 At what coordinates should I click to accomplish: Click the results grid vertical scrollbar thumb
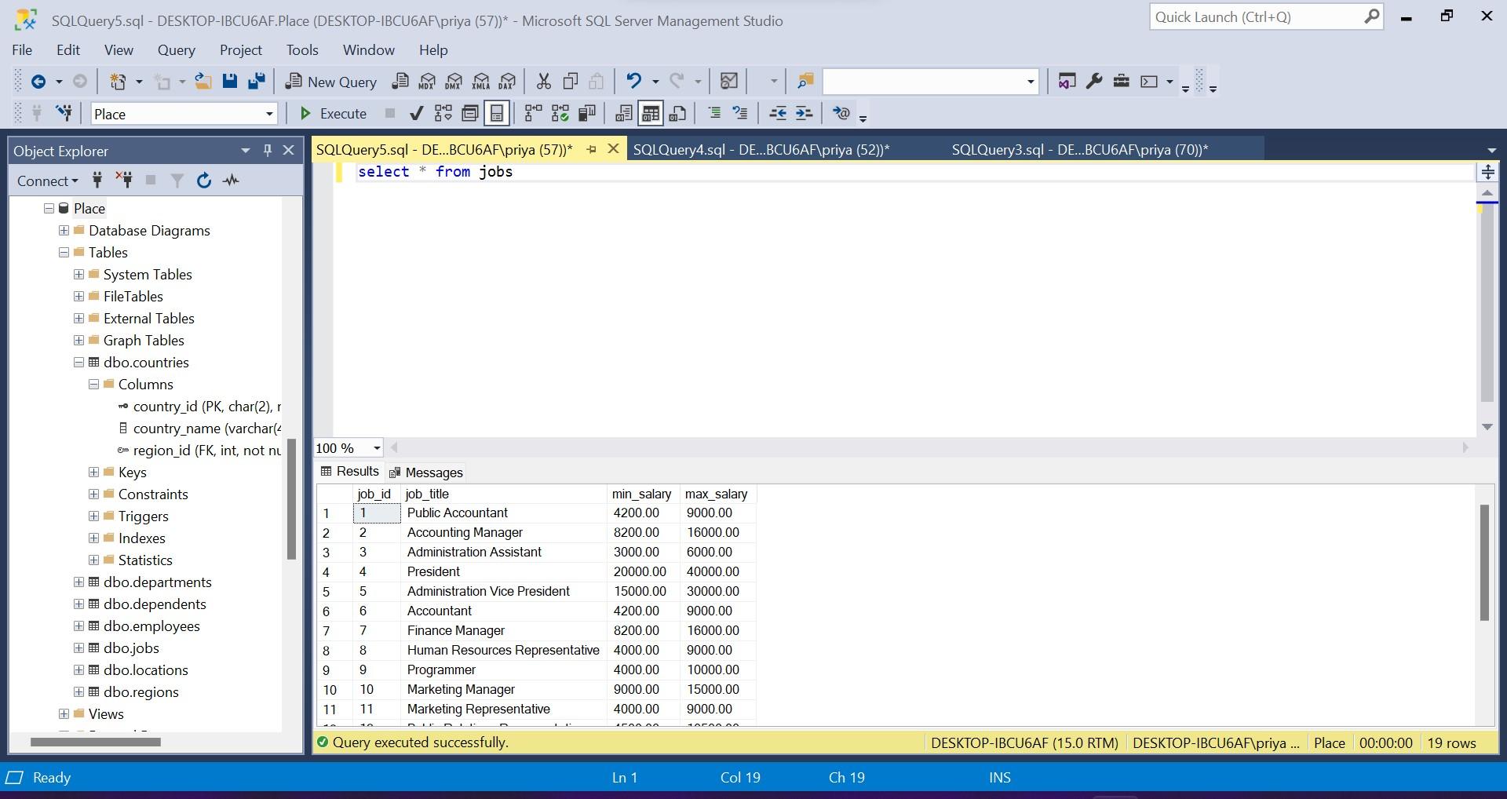click(1483, 562)
